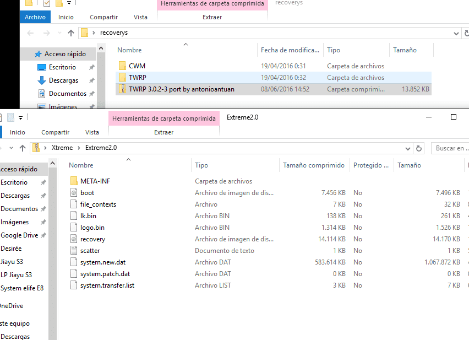Viewport: 469px width, 340px height.
Task: Click Acceso rápido star icon in recoverys window
Action: pyautogui.click(x=38, y=54)
